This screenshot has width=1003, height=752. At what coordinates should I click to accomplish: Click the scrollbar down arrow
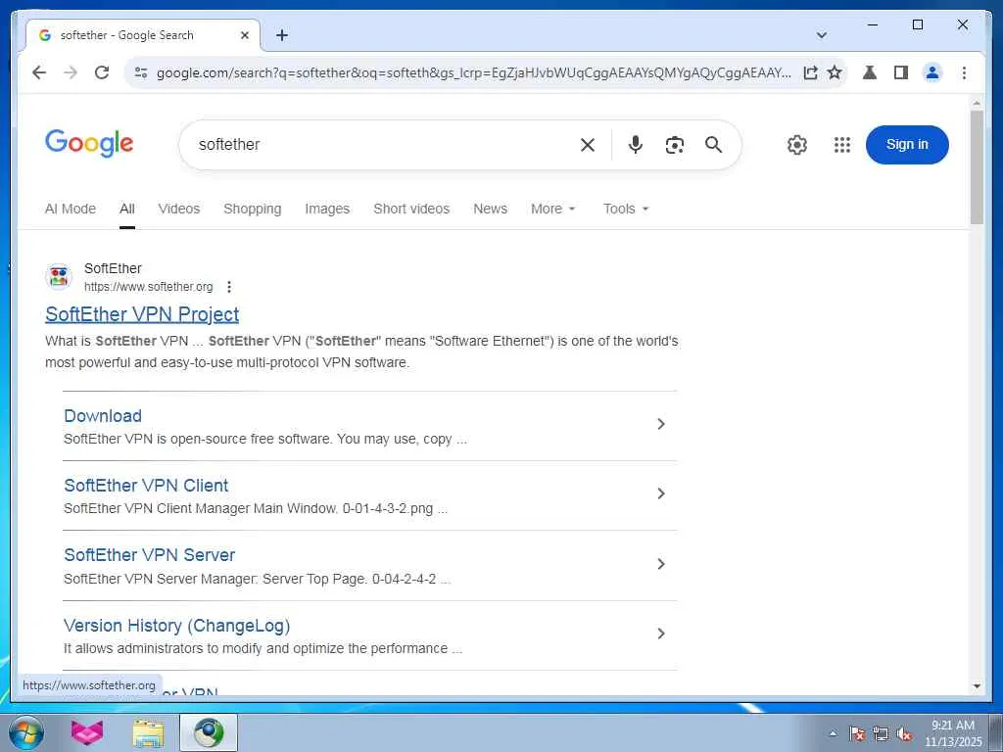[977, 686]
